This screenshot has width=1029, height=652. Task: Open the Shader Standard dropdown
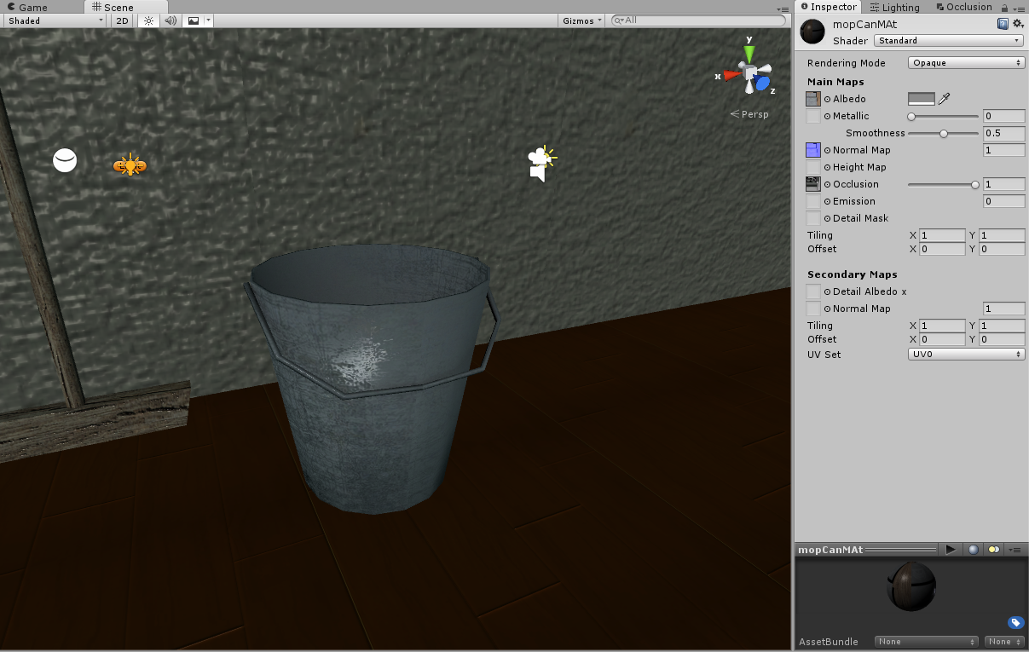(949, 41)
